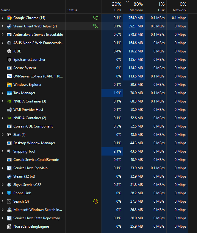Image resolution: width=197 pixels, height=233 pixels.
Task: Click the OVRServer_x64.exe Meta icon
Action: (x=9, y=76)
